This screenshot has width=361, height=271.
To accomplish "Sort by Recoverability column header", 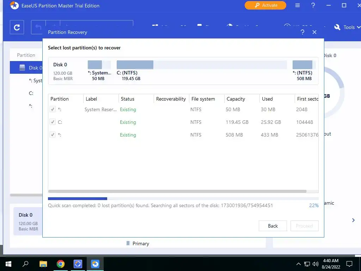I will (171, 99).
